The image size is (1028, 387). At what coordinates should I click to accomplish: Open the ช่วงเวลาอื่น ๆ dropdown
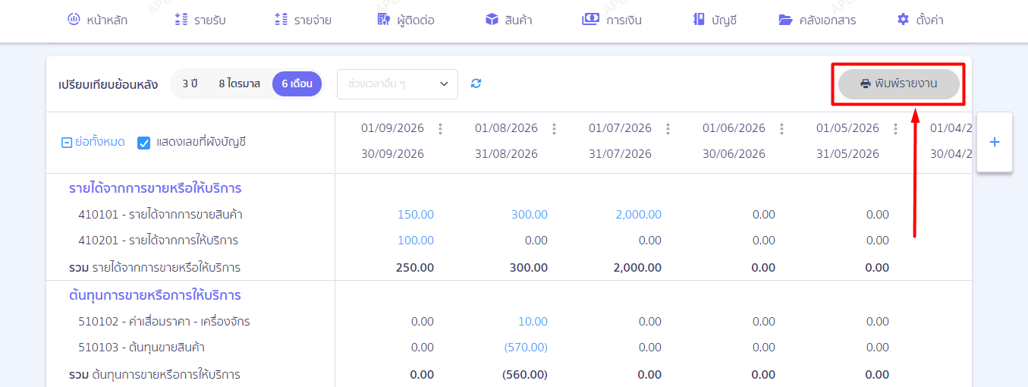coord(398,84)
